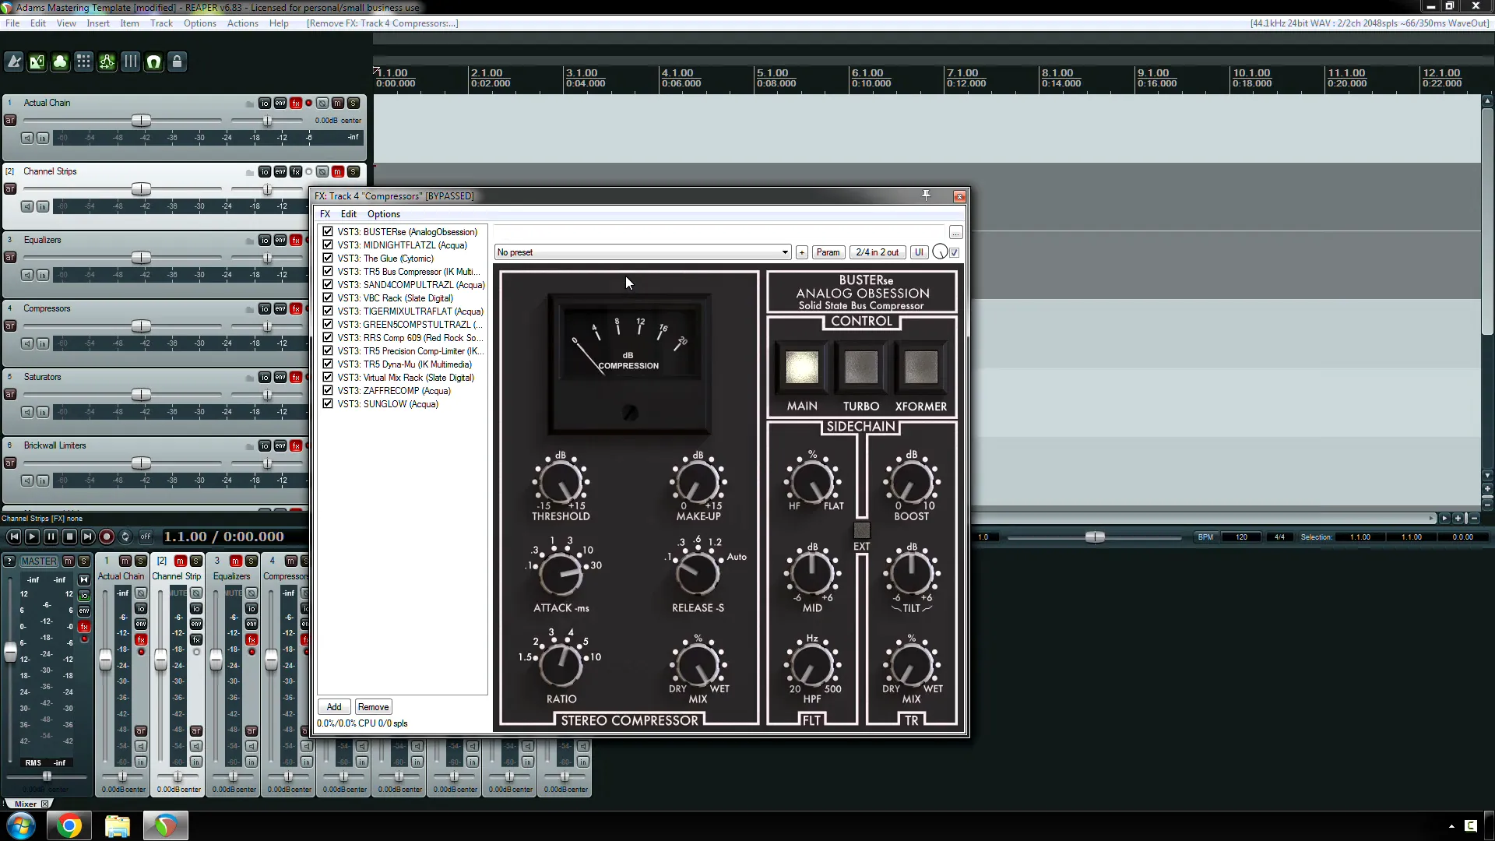1495x841 pixels.
Task: Open envelope button of Brickwall Limiters track
Action: click(x=280, y=445)
